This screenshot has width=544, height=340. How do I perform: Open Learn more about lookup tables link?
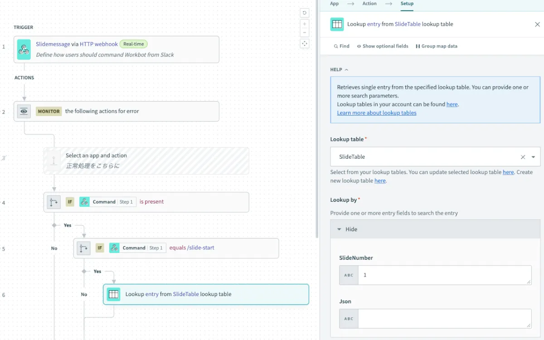pos(377,113)
